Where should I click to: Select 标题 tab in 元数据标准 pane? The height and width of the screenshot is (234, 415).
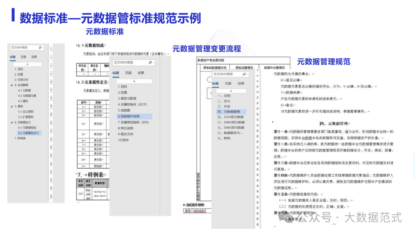point(13,57)
